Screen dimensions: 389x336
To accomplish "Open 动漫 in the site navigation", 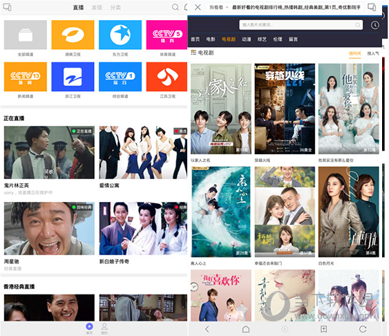I will pyautogui.click(x=247, y=39).
